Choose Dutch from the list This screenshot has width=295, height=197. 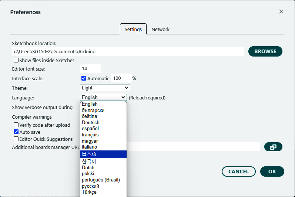[x=88, y=167]
